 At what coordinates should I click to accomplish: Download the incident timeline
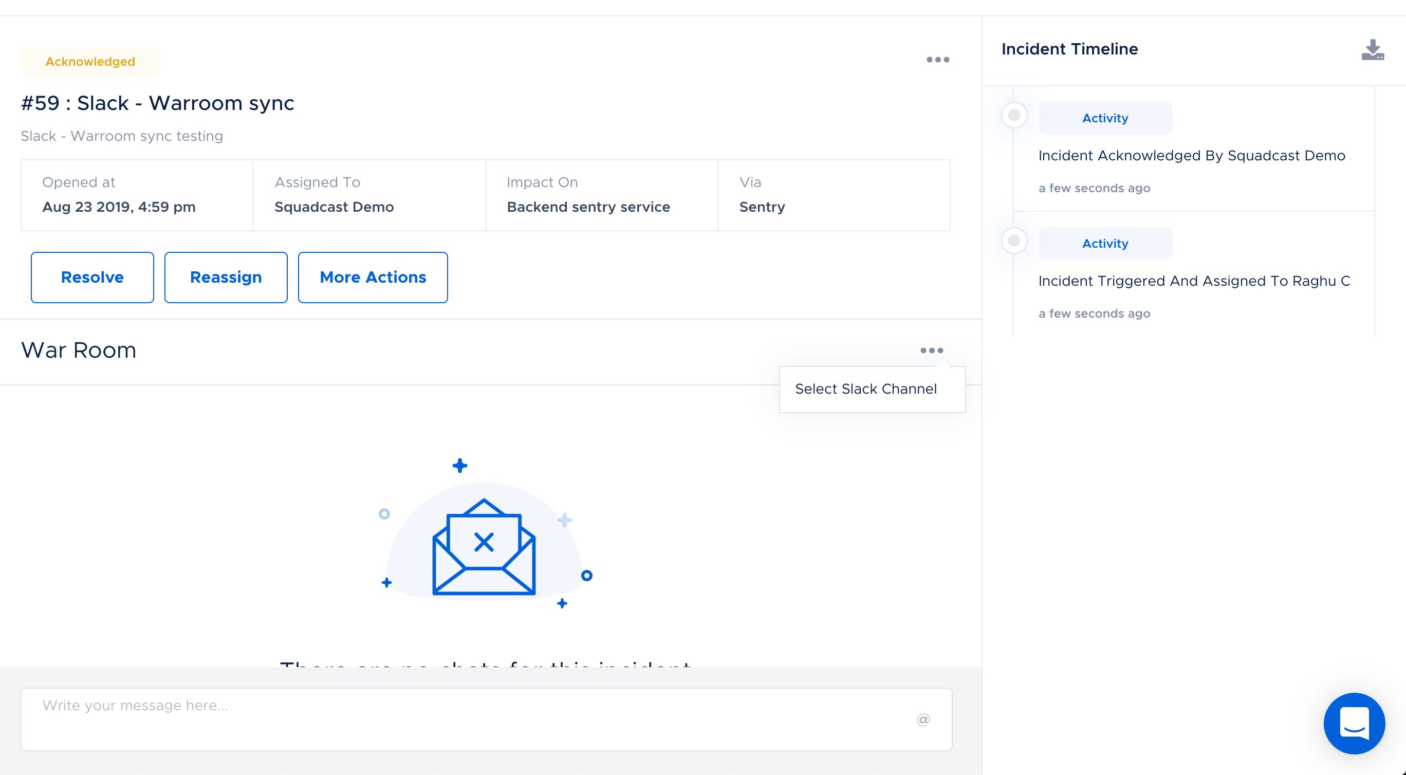coord(1372,50)
